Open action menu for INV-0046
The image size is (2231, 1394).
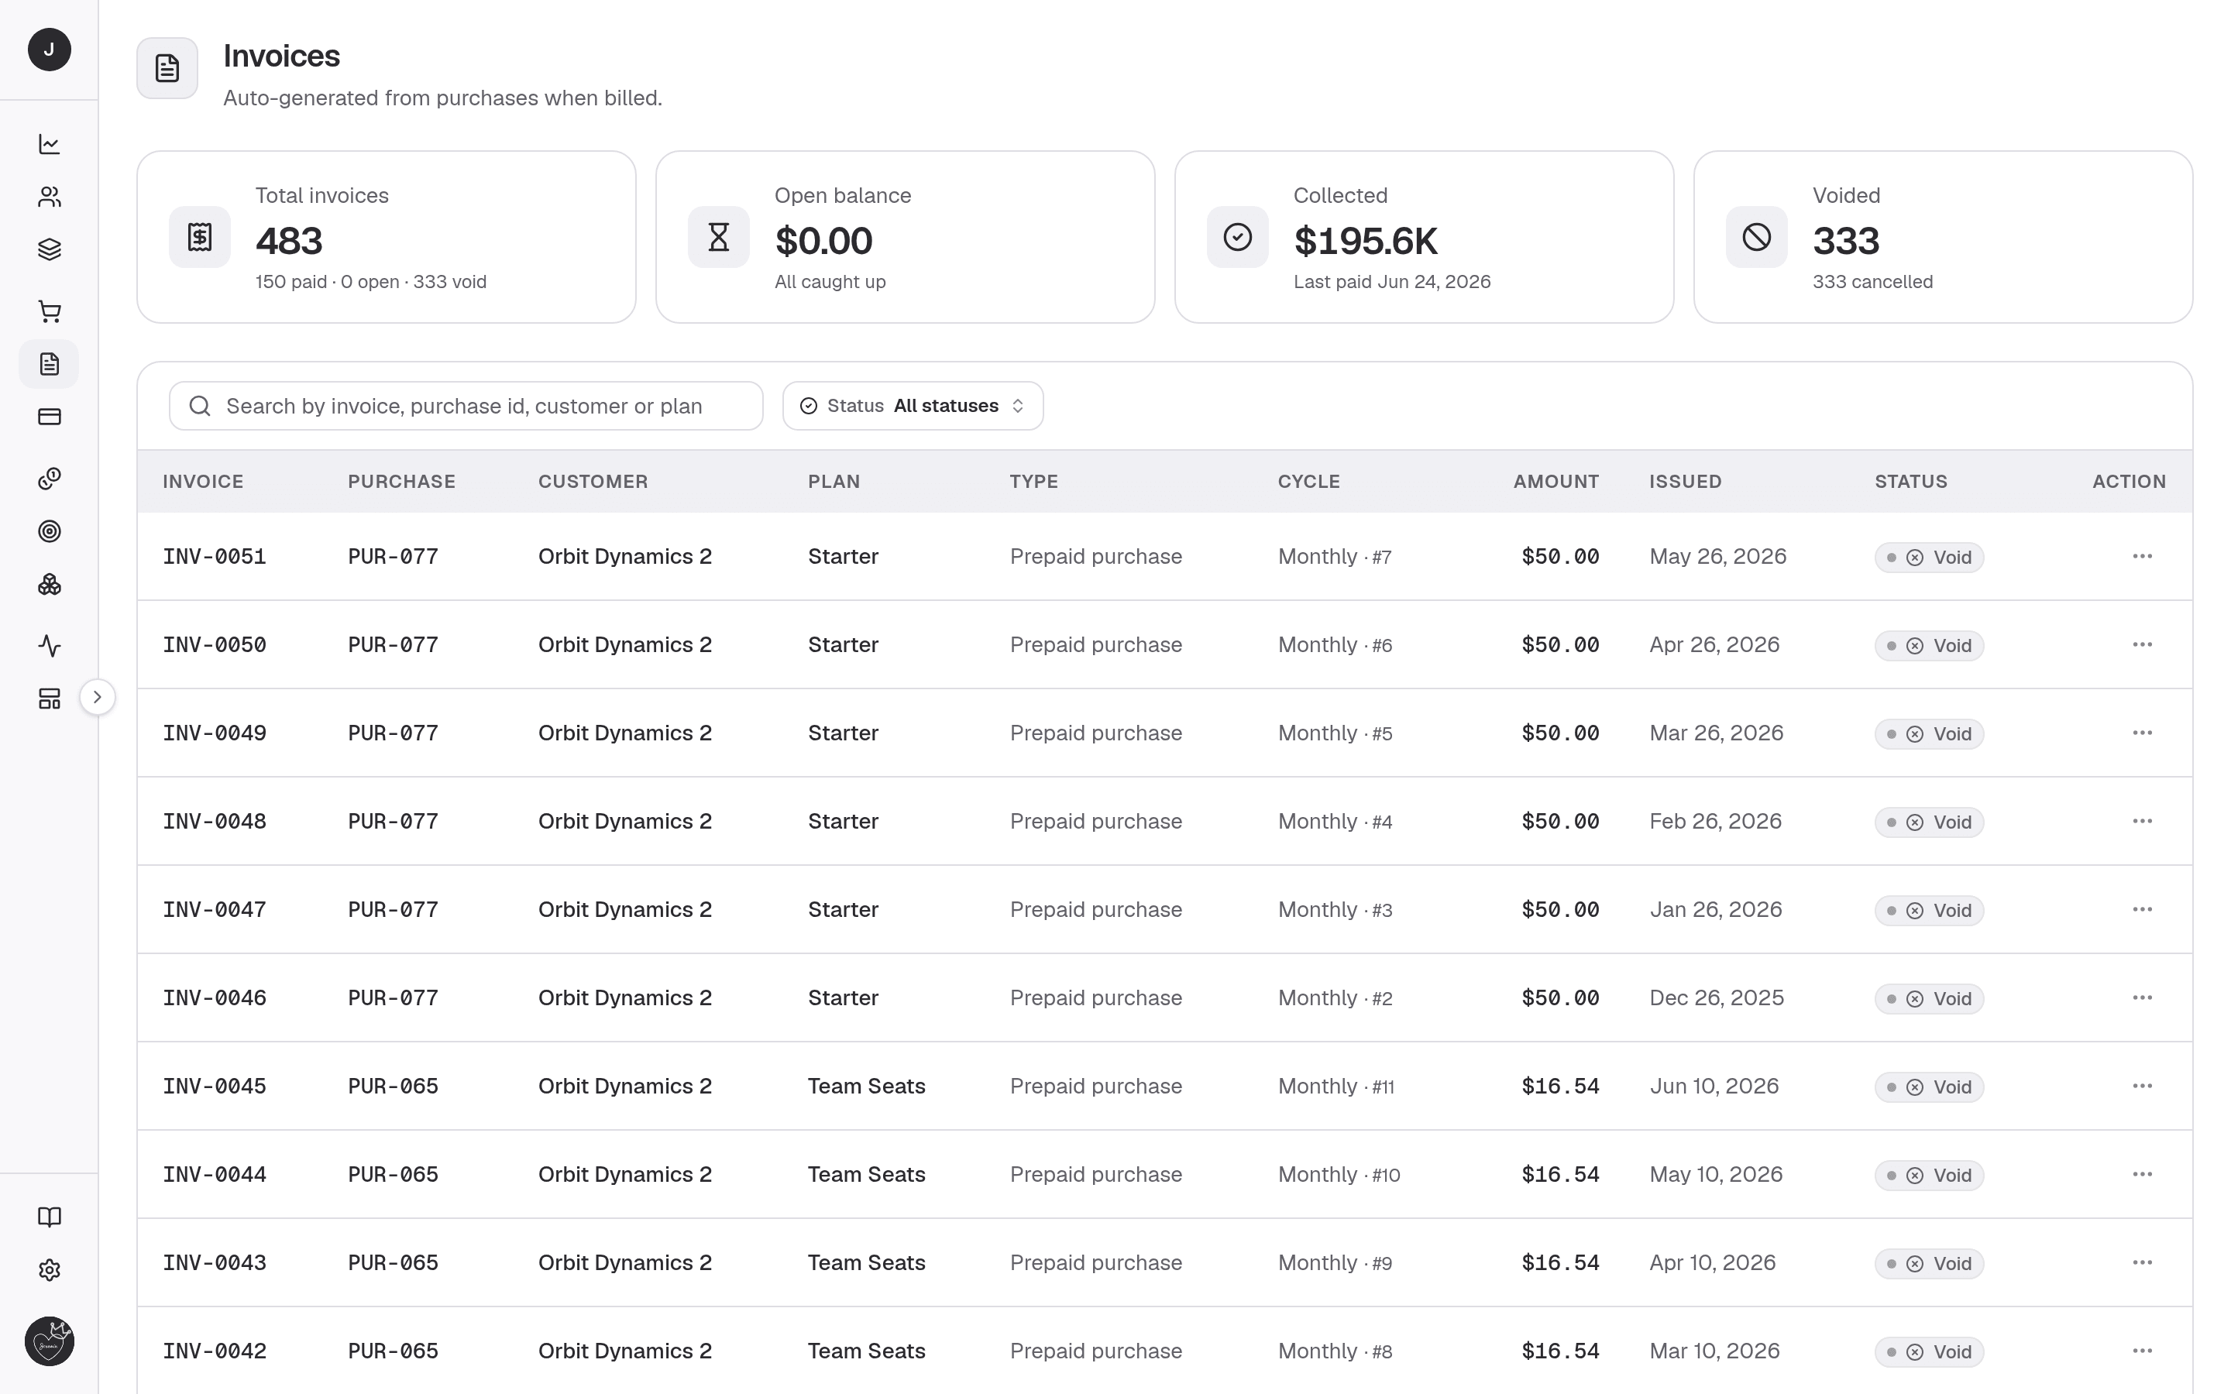click(2142, 997)
